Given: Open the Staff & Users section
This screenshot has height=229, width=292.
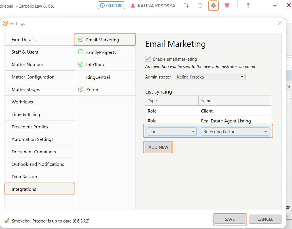Looking at the screenshot, I should pyautogui.click(x=40, y=52).
